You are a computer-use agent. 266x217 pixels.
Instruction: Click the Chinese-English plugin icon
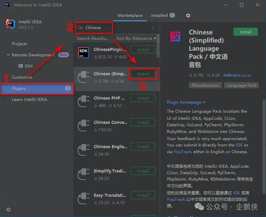84,150
